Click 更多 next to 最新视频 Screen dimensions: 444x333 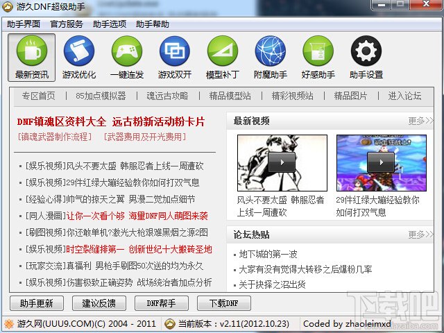[420, 121]
